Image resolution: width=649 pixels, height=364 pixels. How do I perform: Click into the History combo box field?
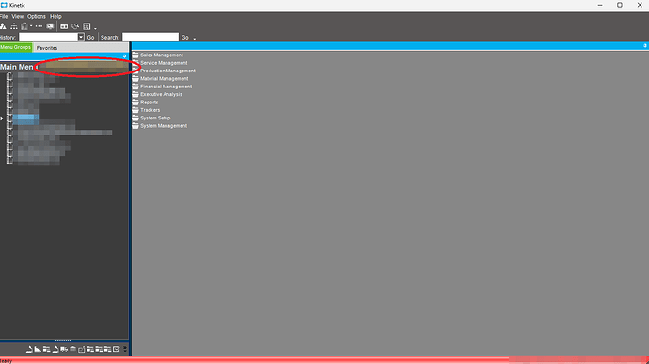[48, 38]
